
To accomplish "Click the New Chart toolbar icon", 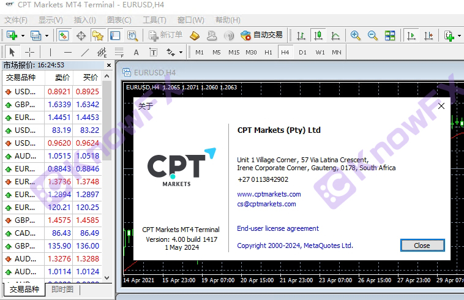I will click(12, 36).
